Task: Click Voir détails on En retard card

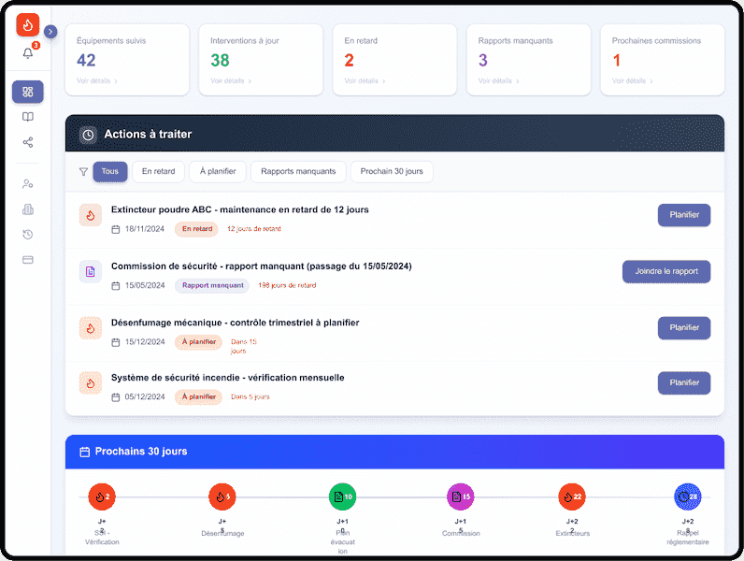Action: click(x=365, y=81)
